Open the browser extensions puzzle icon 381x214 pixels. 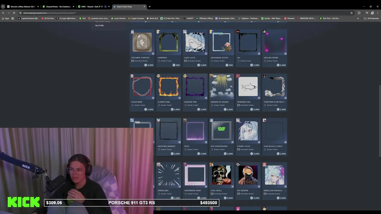[359, 13]
